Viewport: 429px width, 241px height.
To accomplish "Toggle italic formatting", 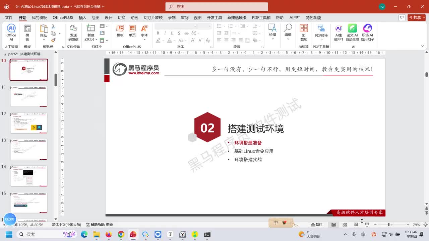I will [165, 33].
